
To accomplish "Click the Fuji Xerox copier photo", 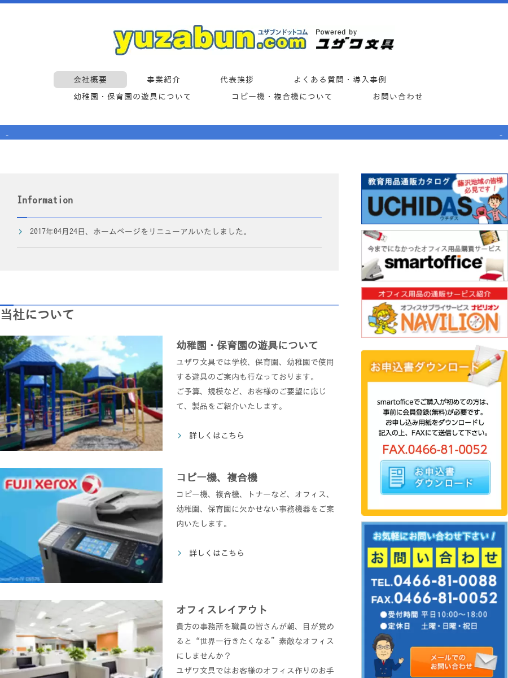I will coord(81,525).
